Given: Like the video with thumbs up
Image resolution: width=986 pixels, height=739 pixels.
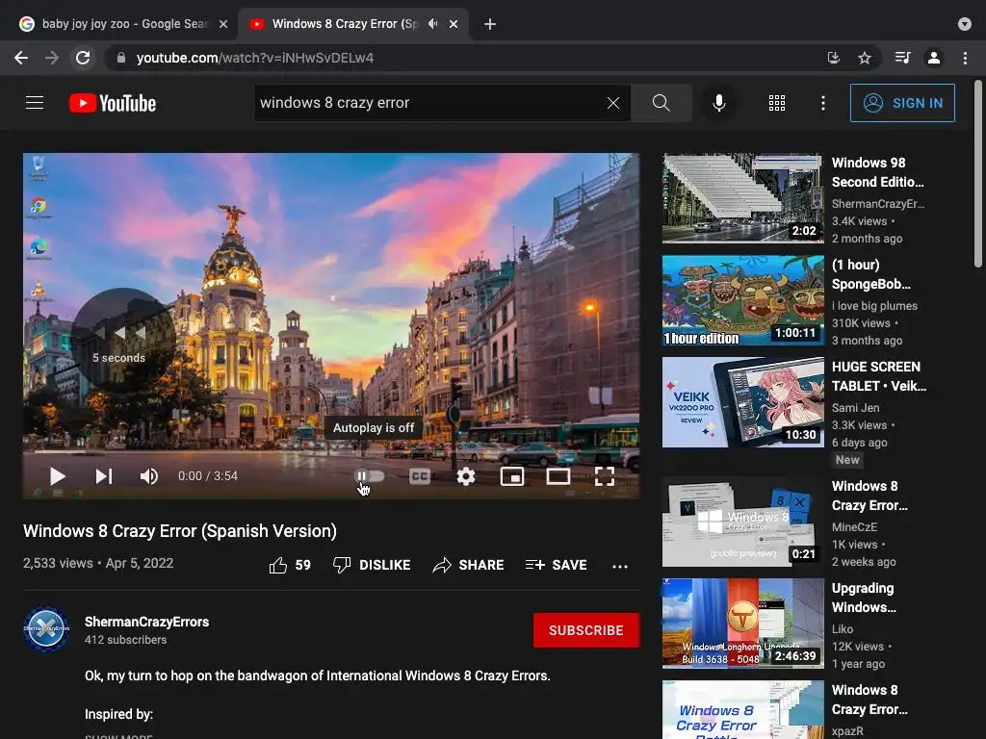Looking at the screenshot, I should [x=290, y=565].
